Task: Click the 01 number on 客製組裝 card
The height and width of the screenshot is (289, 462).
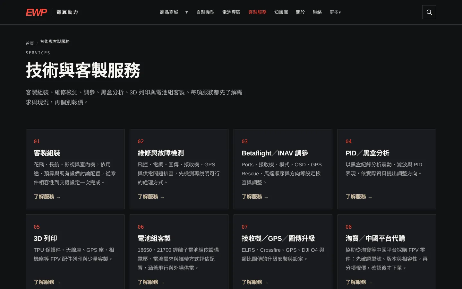Action: coord(37,142)
